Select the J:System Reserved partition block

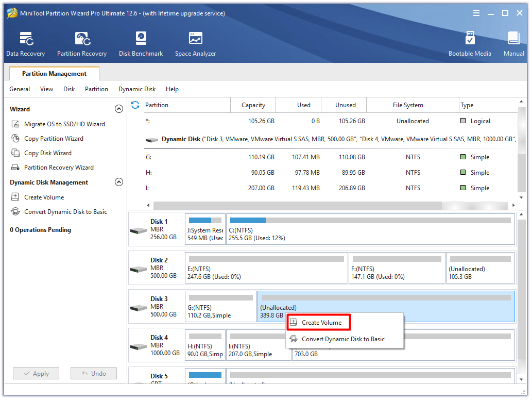pos(205,229)
